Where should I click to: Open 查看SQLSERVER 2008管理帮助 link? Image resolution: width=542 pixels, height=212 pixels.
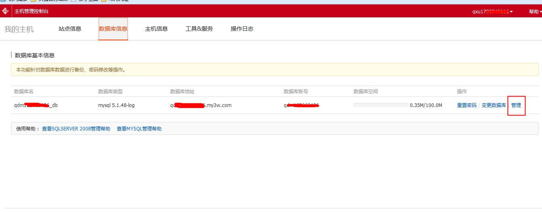point(76,129)
